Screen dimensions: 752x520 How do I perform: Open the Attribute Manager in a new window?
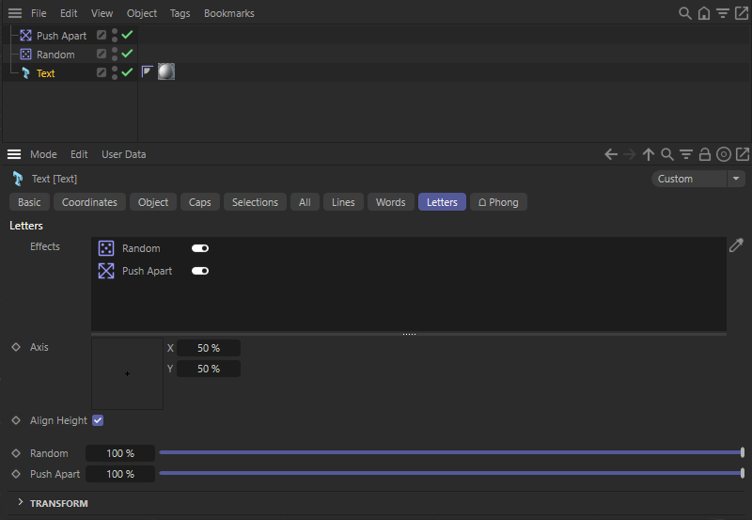click(x=743, y=154)
